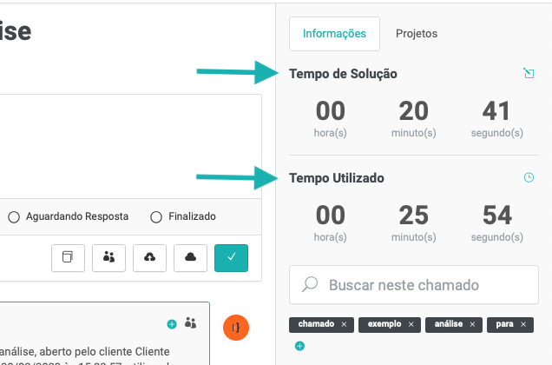The image size is (552, 365).
Task: Remove the "exemplo" tag
Action: click(x=411, y=324)
